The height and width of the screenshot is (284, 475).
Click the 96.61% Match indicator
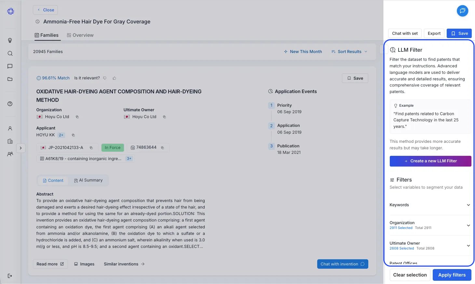click(x=53, y=78)
